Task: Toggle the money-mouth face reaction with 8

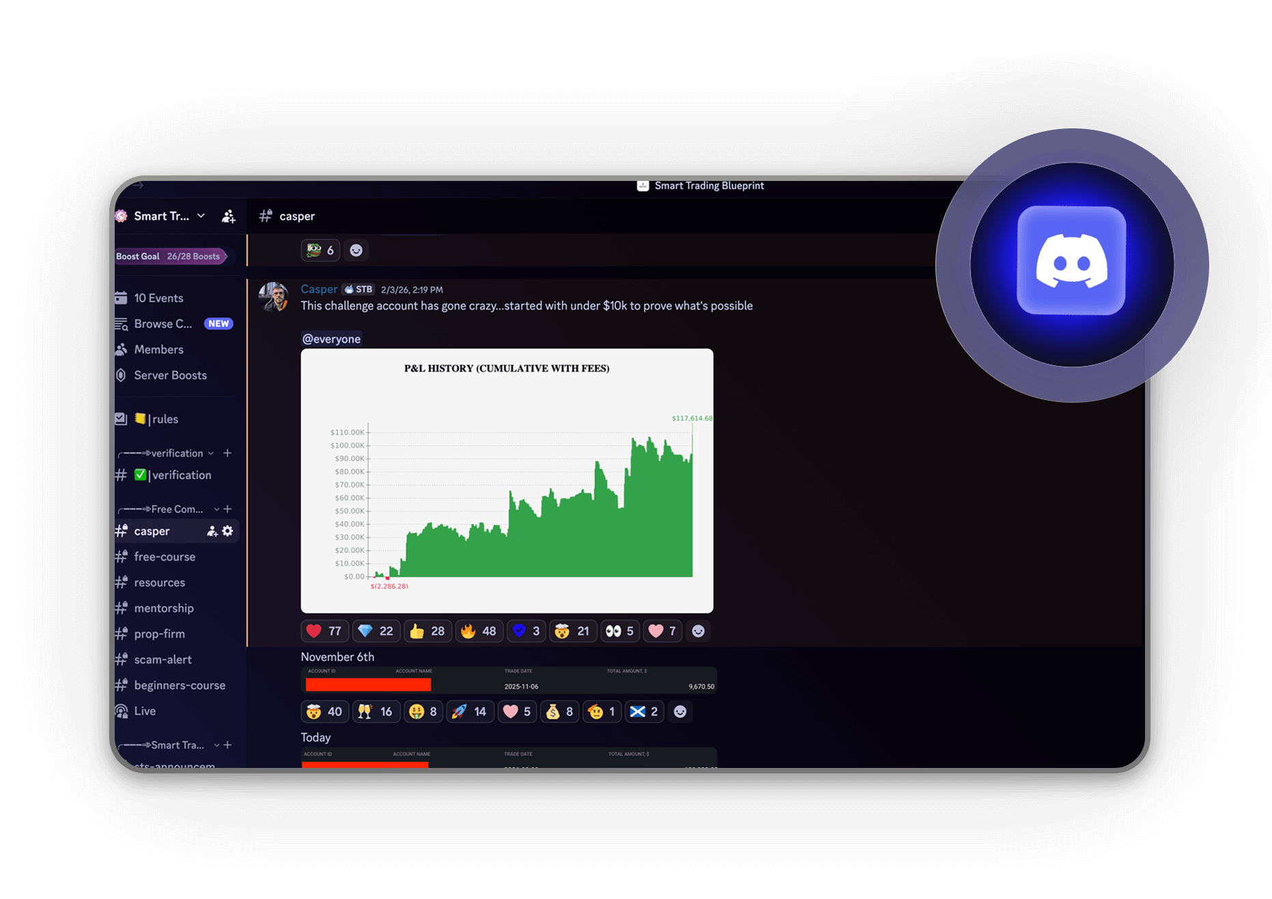Action: [x=423, y=712]
